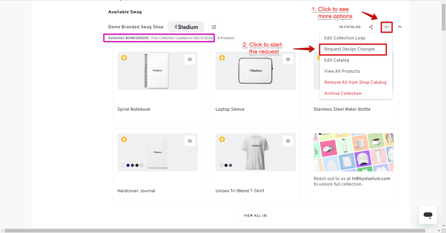Toggle visibility eye on Unisex Tri-Blend T-Shirt
This screenshot has height=233, width=446.
(288, 141)
